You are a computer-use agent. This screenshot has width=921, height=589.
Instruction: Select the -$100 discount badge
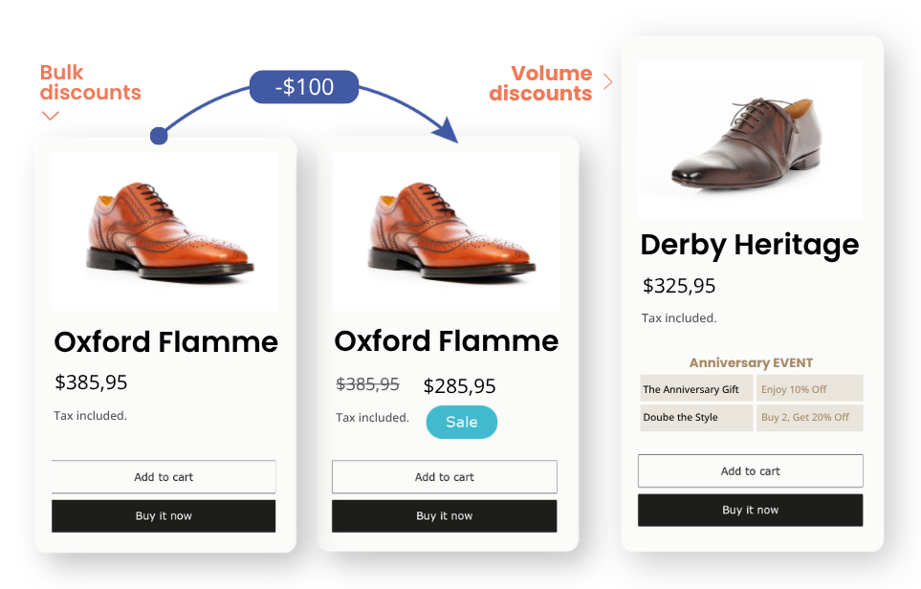pos(303,86)
